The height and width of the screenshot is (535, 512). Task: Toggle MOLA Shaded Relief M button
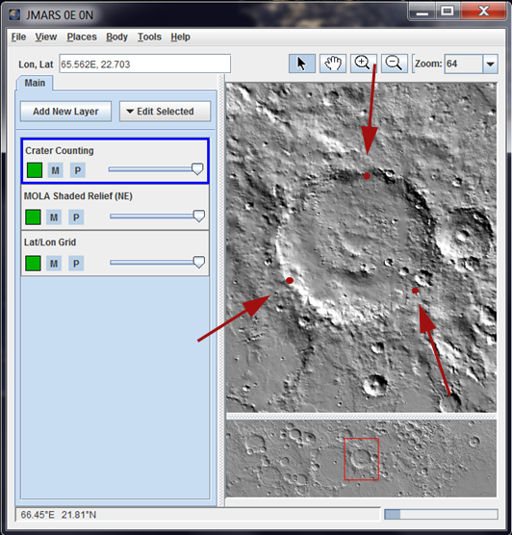[x=54, y=217]
